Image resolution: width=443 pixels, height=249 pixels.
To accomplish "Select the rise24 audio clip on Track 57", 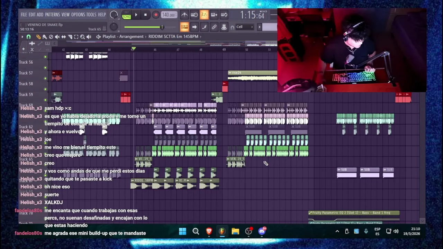I will [253, 76].
